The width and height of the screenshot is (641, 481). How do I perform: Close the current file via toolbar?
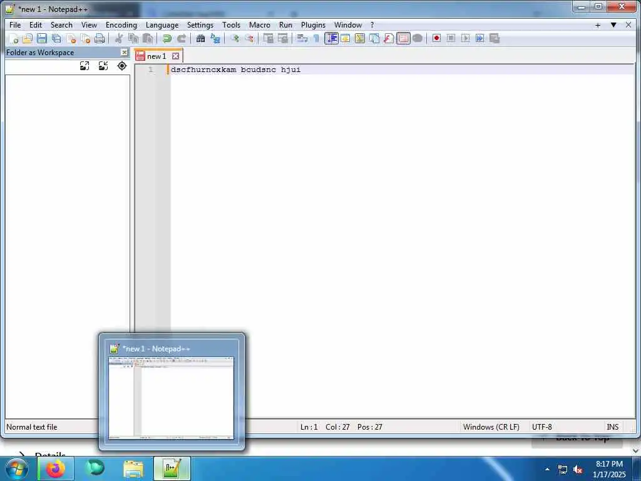click(x=71, y=38)
